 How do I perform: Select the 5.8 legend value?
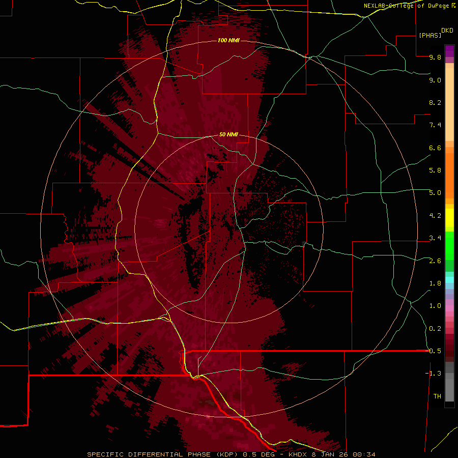click(435, 170)
